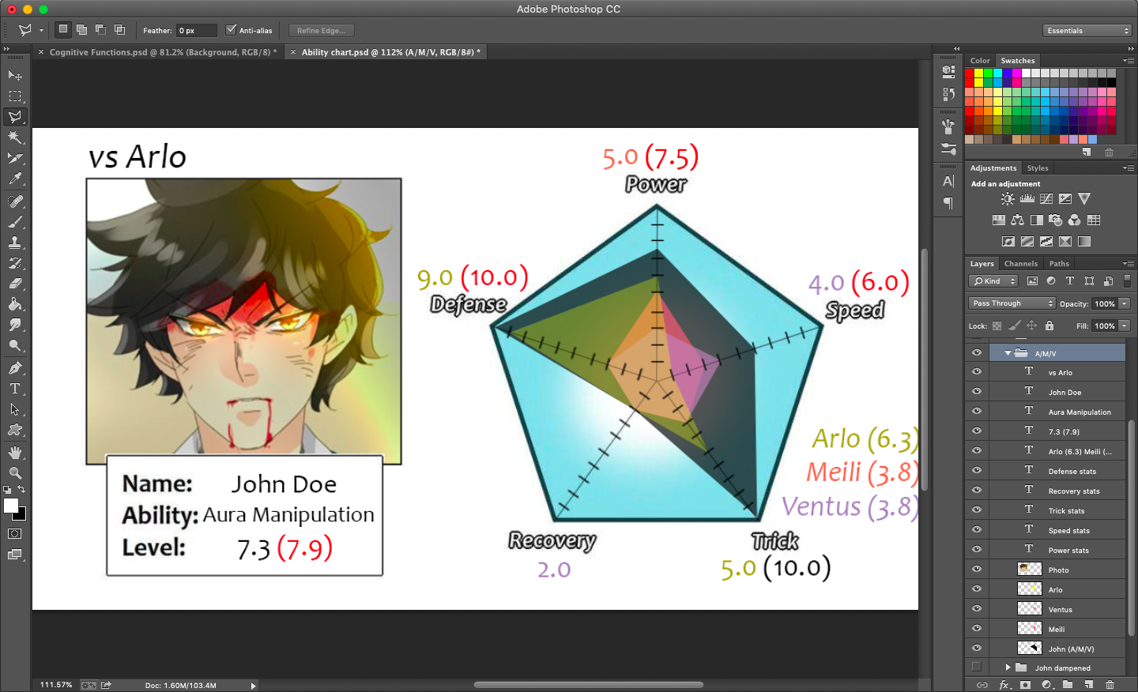Viewport: 1138px width, 692px height.
Task: Disable the Anti-alias checkbox
Action: pos(231,30)
